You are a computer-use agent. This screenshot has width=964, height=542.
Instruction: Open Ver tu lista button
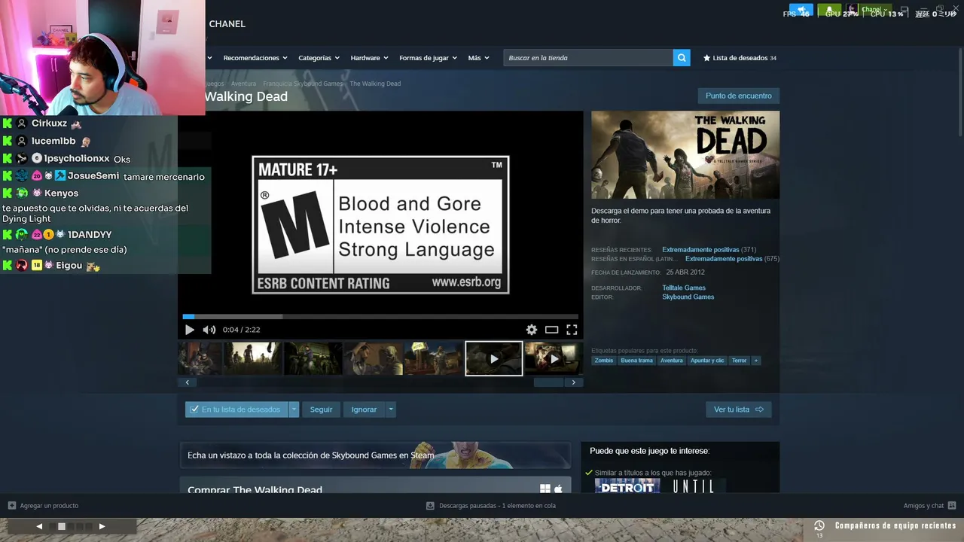point(739,410)
